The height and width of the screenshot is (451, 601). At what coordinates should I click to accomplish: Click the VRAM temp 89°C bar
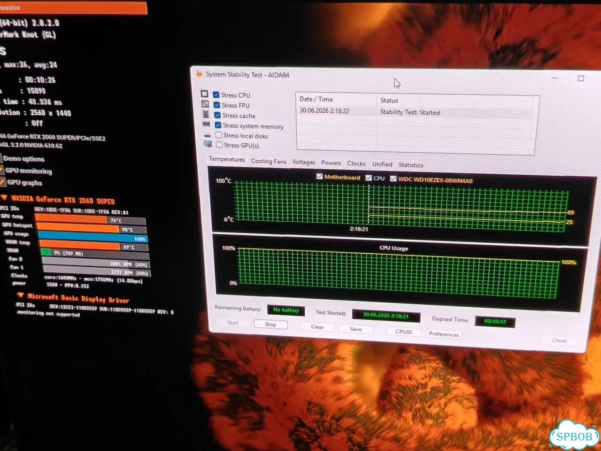93,246
